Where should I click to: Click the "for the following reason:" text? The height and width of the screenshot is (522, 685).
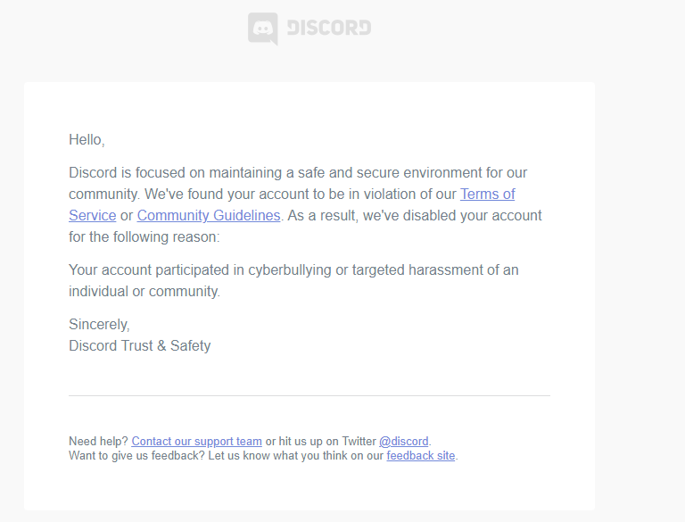[x=144, y=236]
